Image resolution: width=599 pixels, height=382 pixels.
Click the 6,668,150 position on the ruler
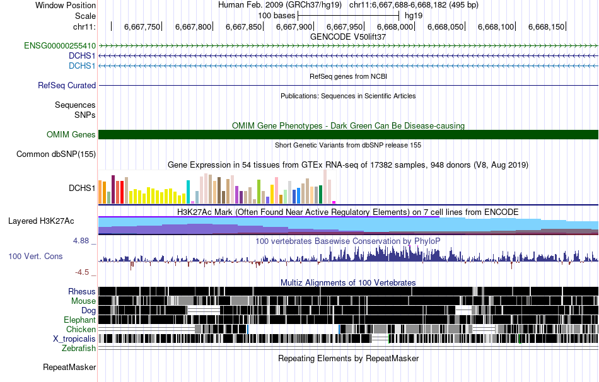pyautogui.click(x=546, y=26)
